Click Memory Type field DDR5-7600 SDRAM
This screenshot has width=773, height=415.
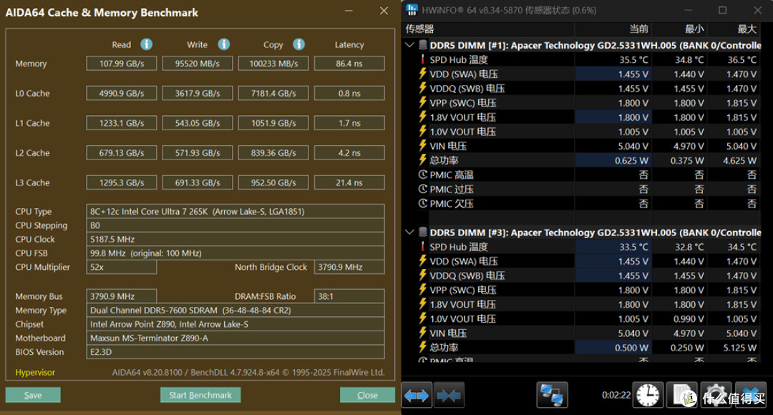click(x=235, y=310)
